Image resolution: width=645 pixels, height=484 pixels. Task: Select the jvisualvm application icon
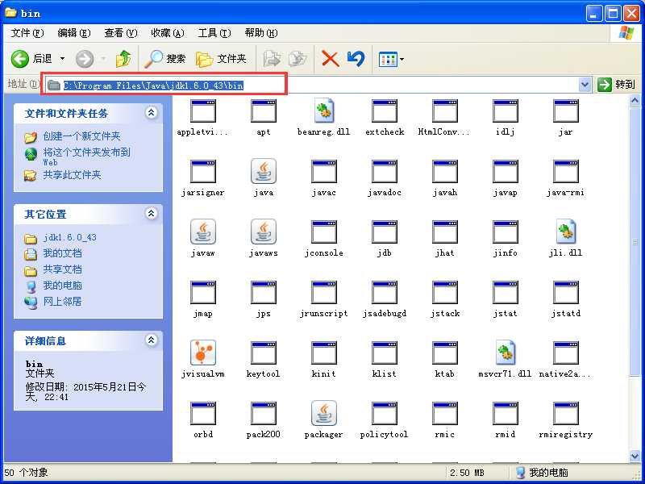pyautogui.click(x=203, y=353)
